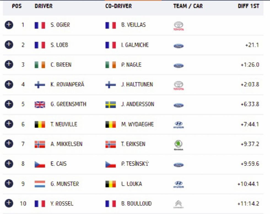This screenshot has height=214, width=270.
Task: Sort by the DIFF 1ST column header
Action: (x=248, y=6)
